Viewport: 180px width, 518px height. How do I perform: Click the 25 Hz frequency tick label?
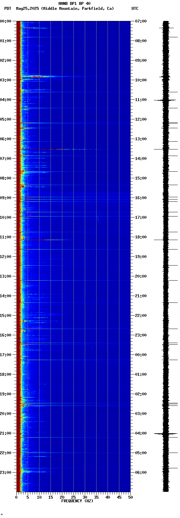pos(73,497)
